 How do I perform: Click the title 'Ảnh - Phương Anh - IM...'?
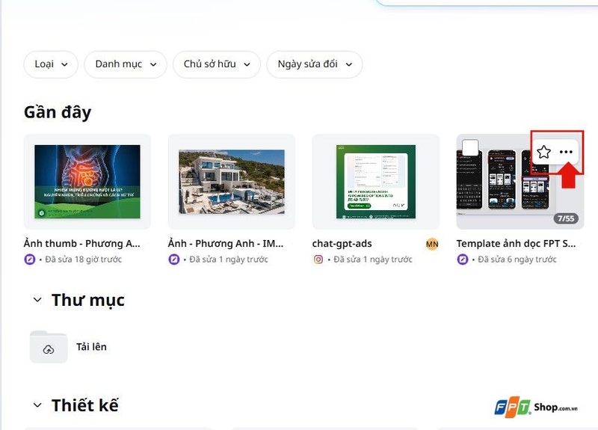(x=226, y=244)
